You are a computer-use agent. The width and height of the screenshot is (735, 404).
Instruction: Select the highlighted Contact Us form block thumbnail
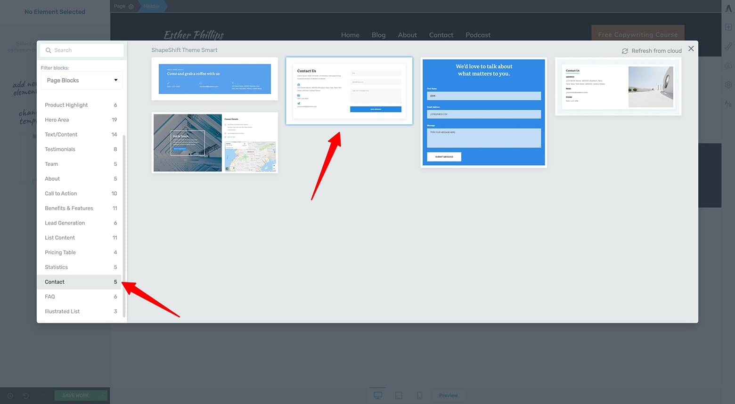[349, 90]
